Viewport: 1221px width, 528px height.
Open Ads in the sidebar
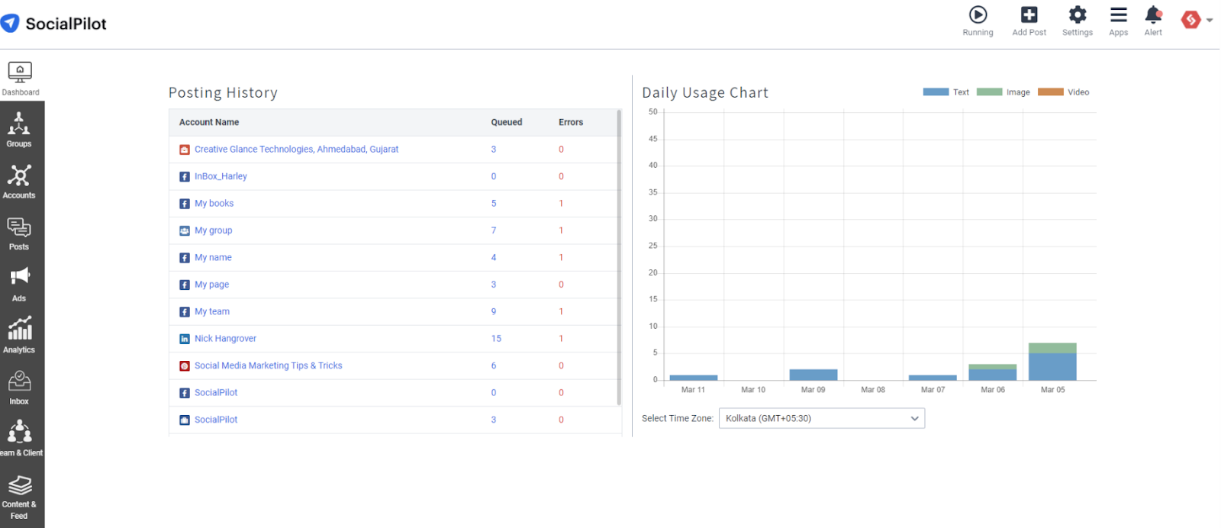point(19,285)
